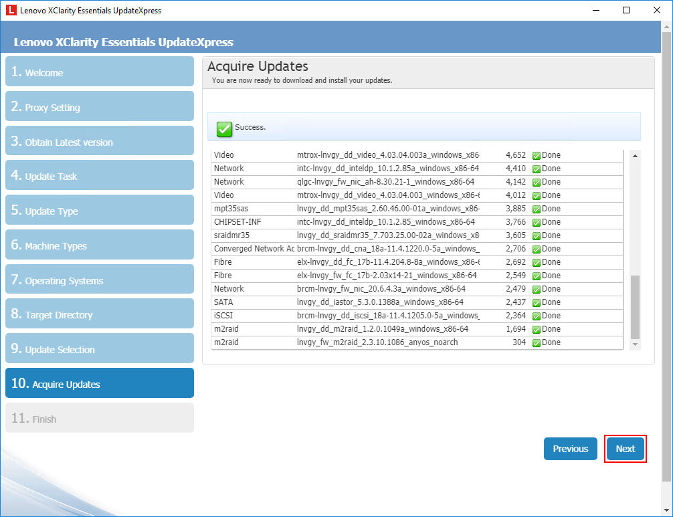673x517 pixels.
Task: Select the lnvgy_dd_iastor file name
Action: 380,302
